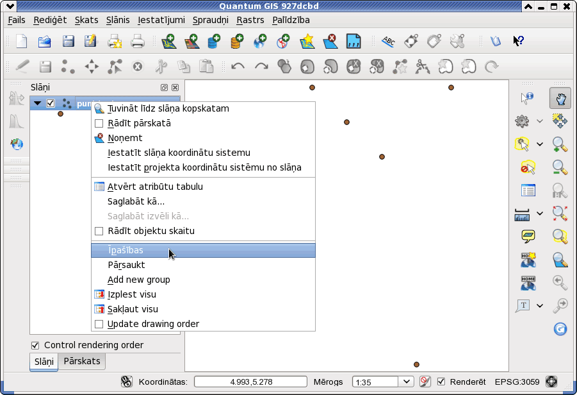Uncheck Control rendering order

pos(35,345)
